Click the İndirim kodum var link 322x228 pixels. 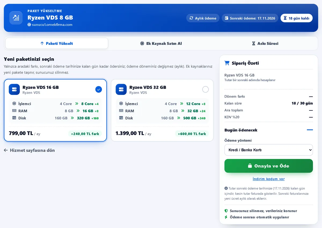click(x=269, y=179)
